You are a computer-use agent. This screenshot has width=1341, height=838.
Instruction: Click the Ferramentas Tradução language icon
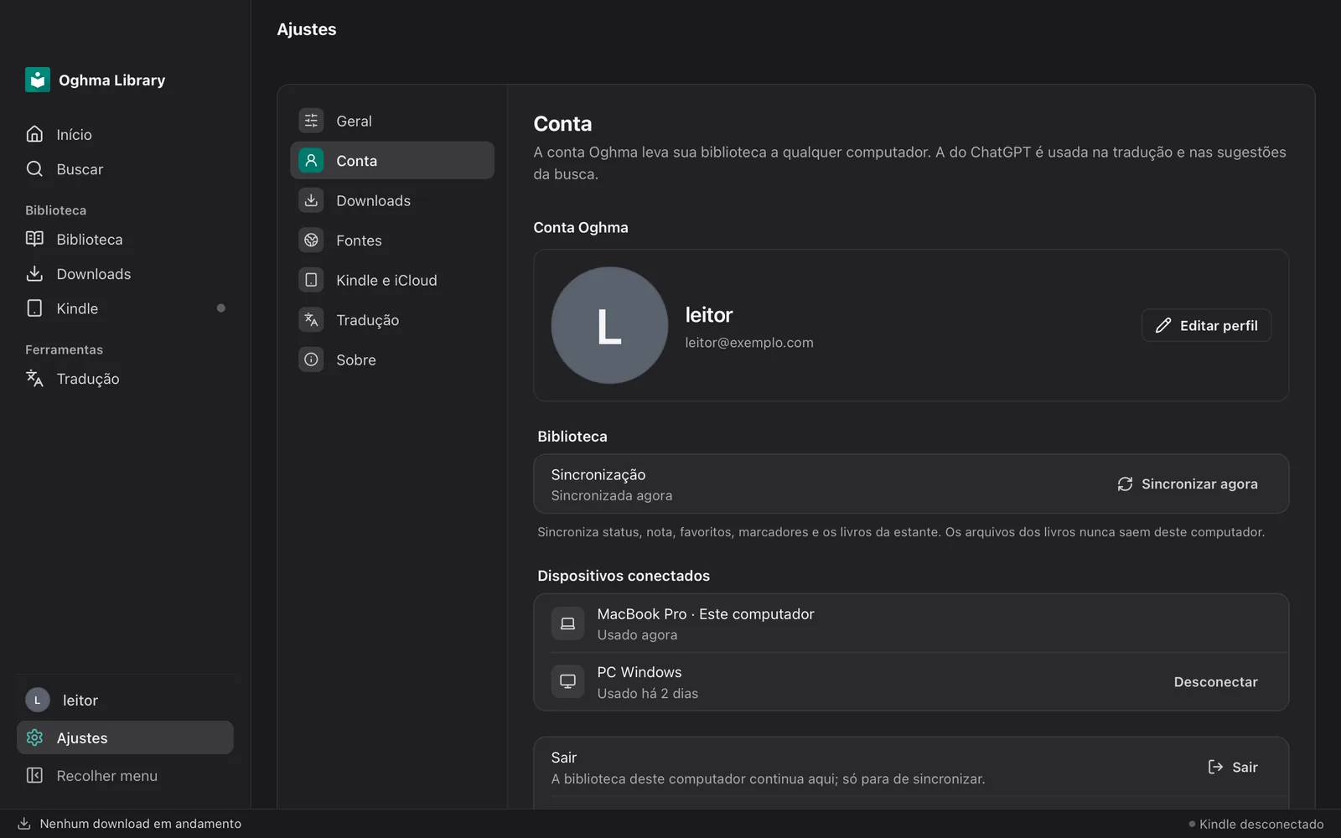34,379
